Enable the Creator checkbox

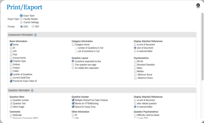(11, 68)
